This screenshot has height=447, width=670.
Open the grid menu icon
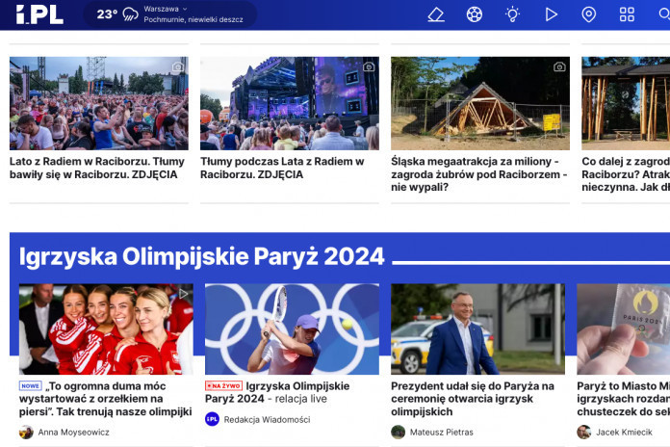(627, 14)
